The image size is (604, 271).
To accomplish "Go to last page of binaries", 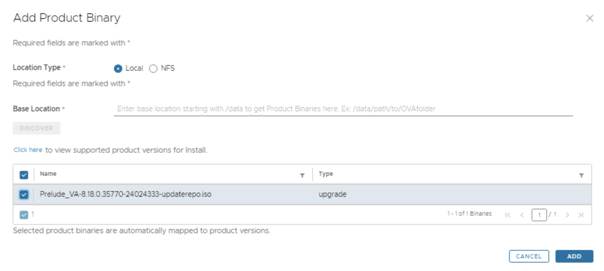I will [581, 215].
